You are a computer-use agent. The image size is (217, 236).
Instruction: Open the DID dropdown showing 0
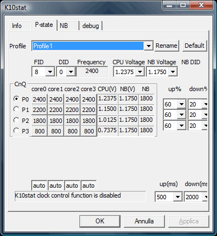71,72
